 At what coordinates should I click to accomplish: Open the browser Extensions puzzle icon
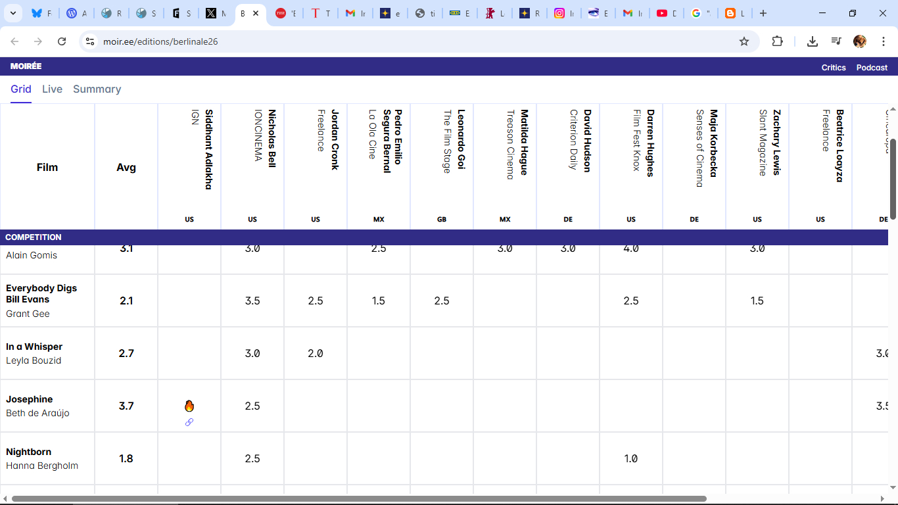777,41
